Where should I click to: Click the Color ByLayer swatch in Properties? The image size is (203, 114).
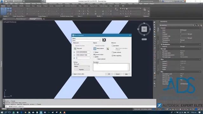point(181,30)
